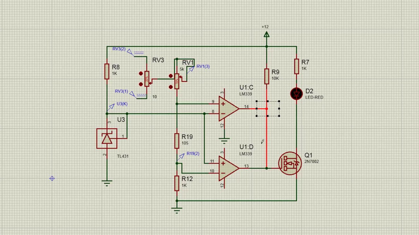Image resolution: width=419 pixels, height=235 pixels.
Task: Click upper red actuator dot of RV1
Action: click(171, 76)
